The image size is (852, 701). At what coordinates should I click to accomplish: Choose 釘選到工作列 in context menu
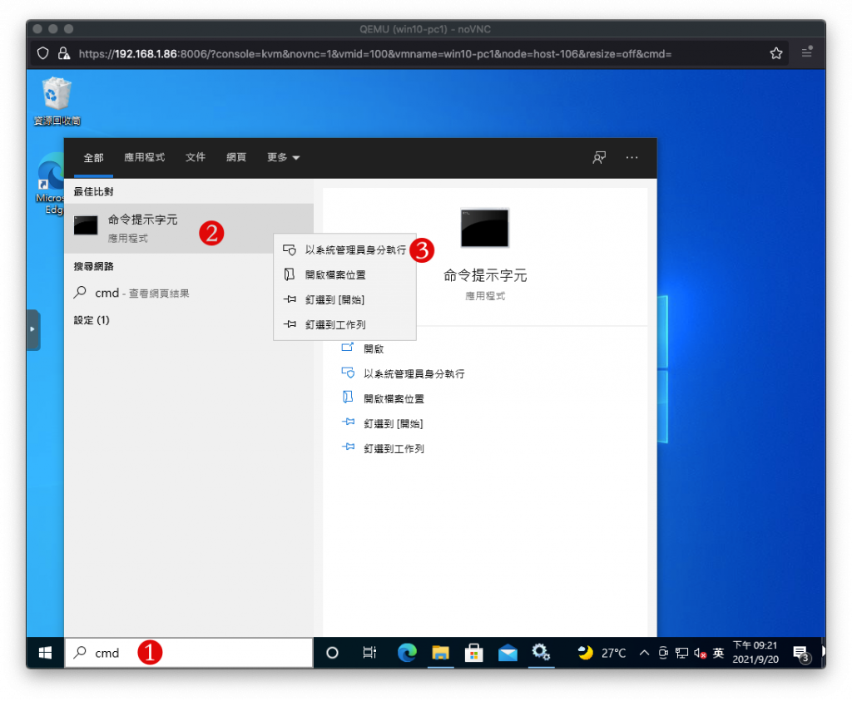[x=345, y=324]
